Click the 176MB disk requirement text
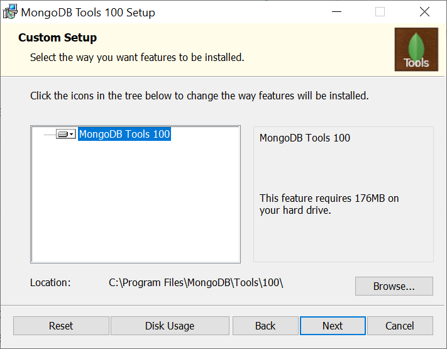 tap(329, 204)
